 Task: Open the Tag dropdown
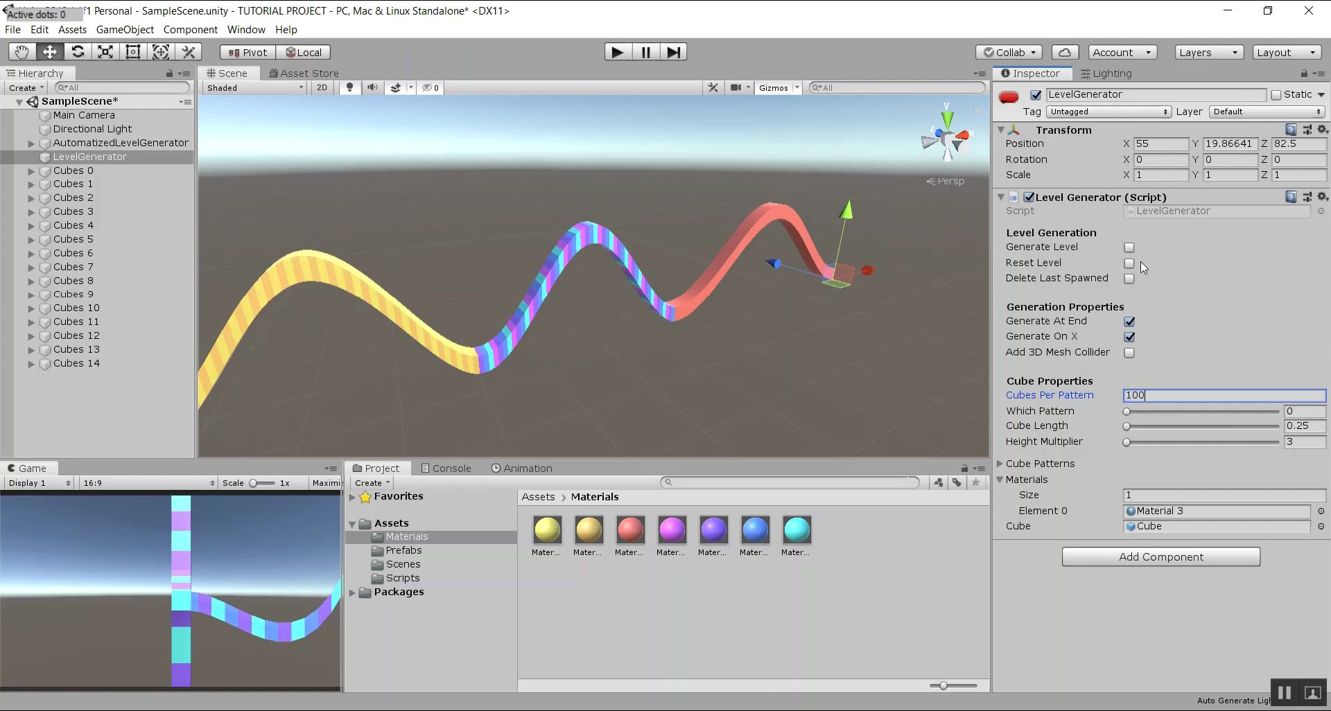(1108, 112)
